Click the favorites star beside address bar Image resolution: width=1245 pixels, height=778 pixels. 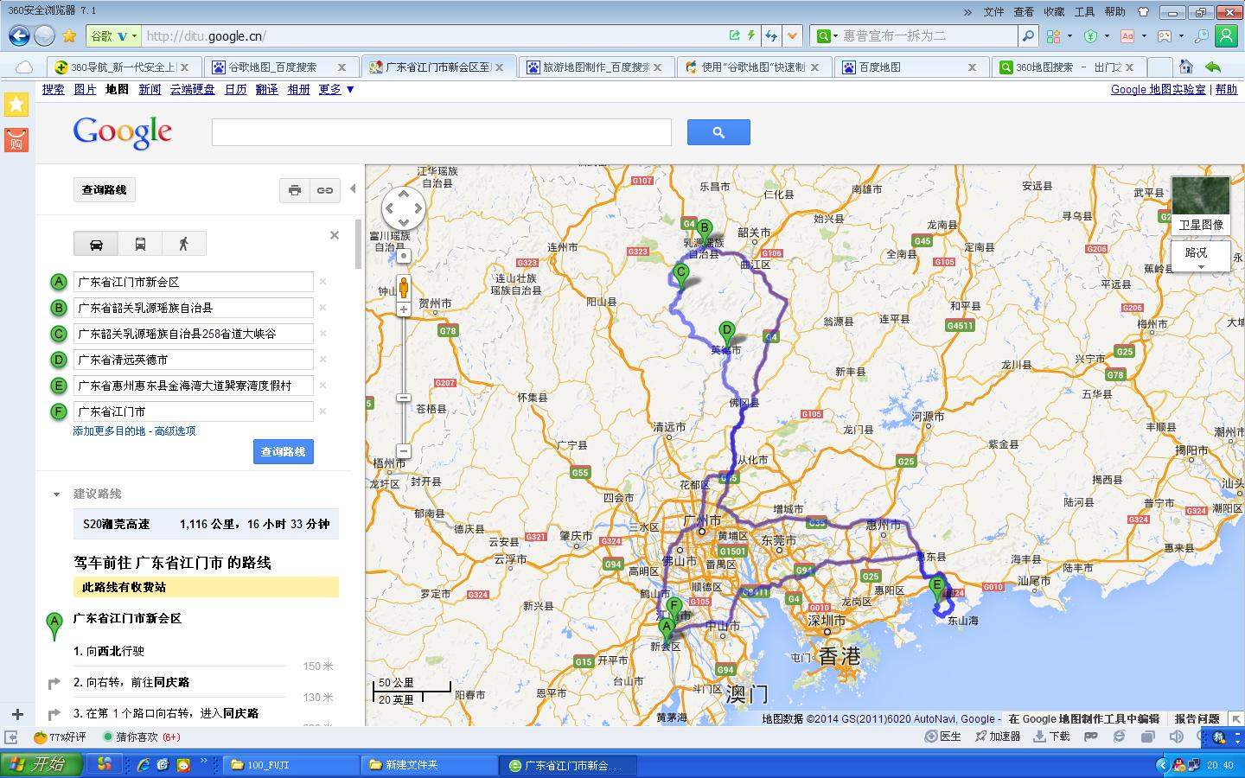click(69, 35)
